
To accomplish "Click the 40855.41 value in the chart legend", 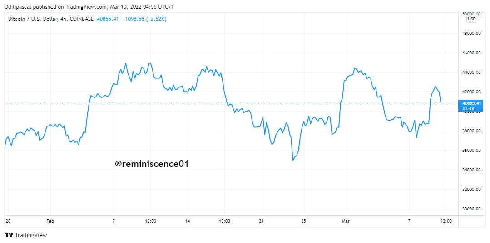I will pos(108,19).
